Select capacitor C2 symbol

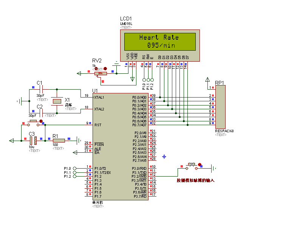41,113
